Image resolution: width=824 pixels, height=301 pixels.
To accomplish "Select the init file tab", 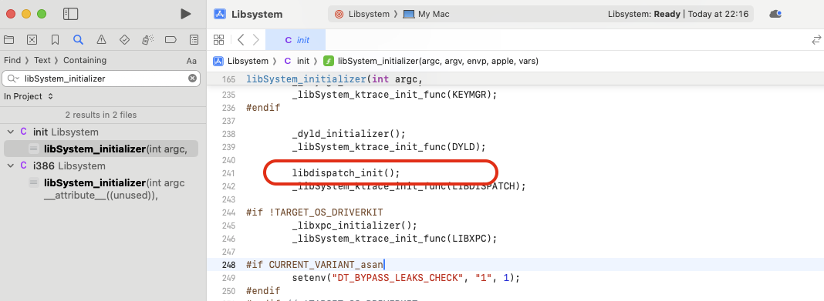I will [x=295, y=40].
